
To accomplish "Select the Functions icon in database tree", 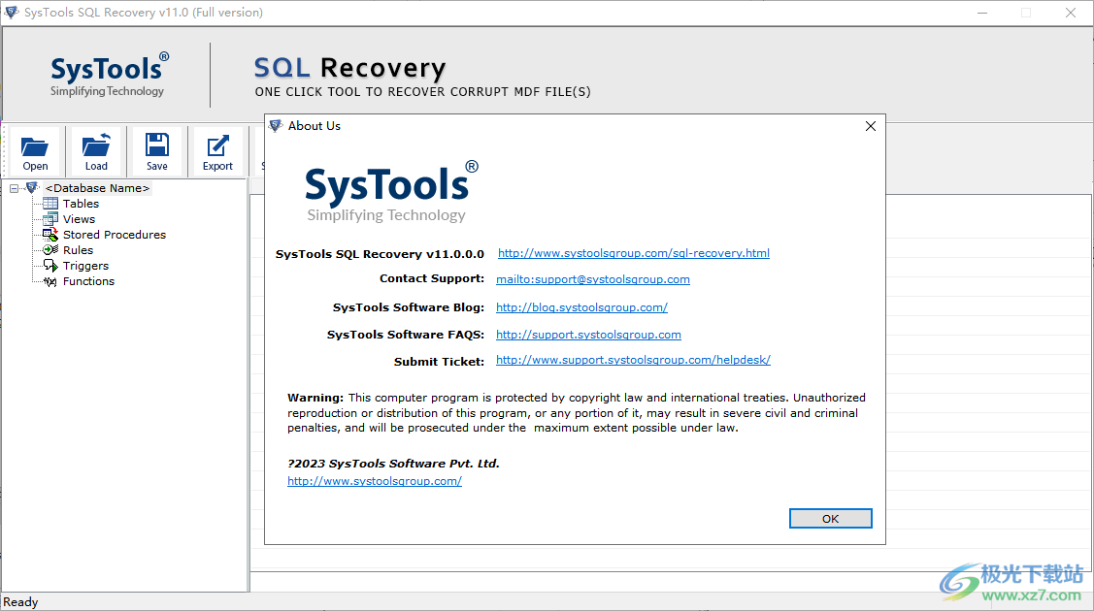I will [x=50, y=281].
